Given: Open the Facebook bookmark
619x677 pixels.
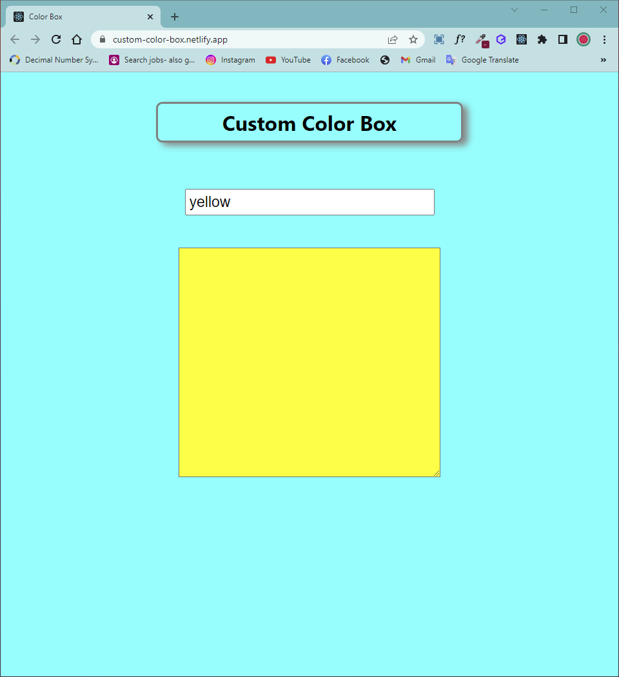Looking at the screenshot, I should click(x=346, y=60).
